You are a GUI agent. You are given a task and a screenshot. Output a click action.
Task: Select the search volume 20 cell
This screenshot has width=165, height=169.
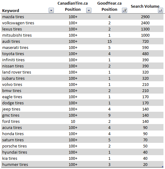click(x=145, y=165)
